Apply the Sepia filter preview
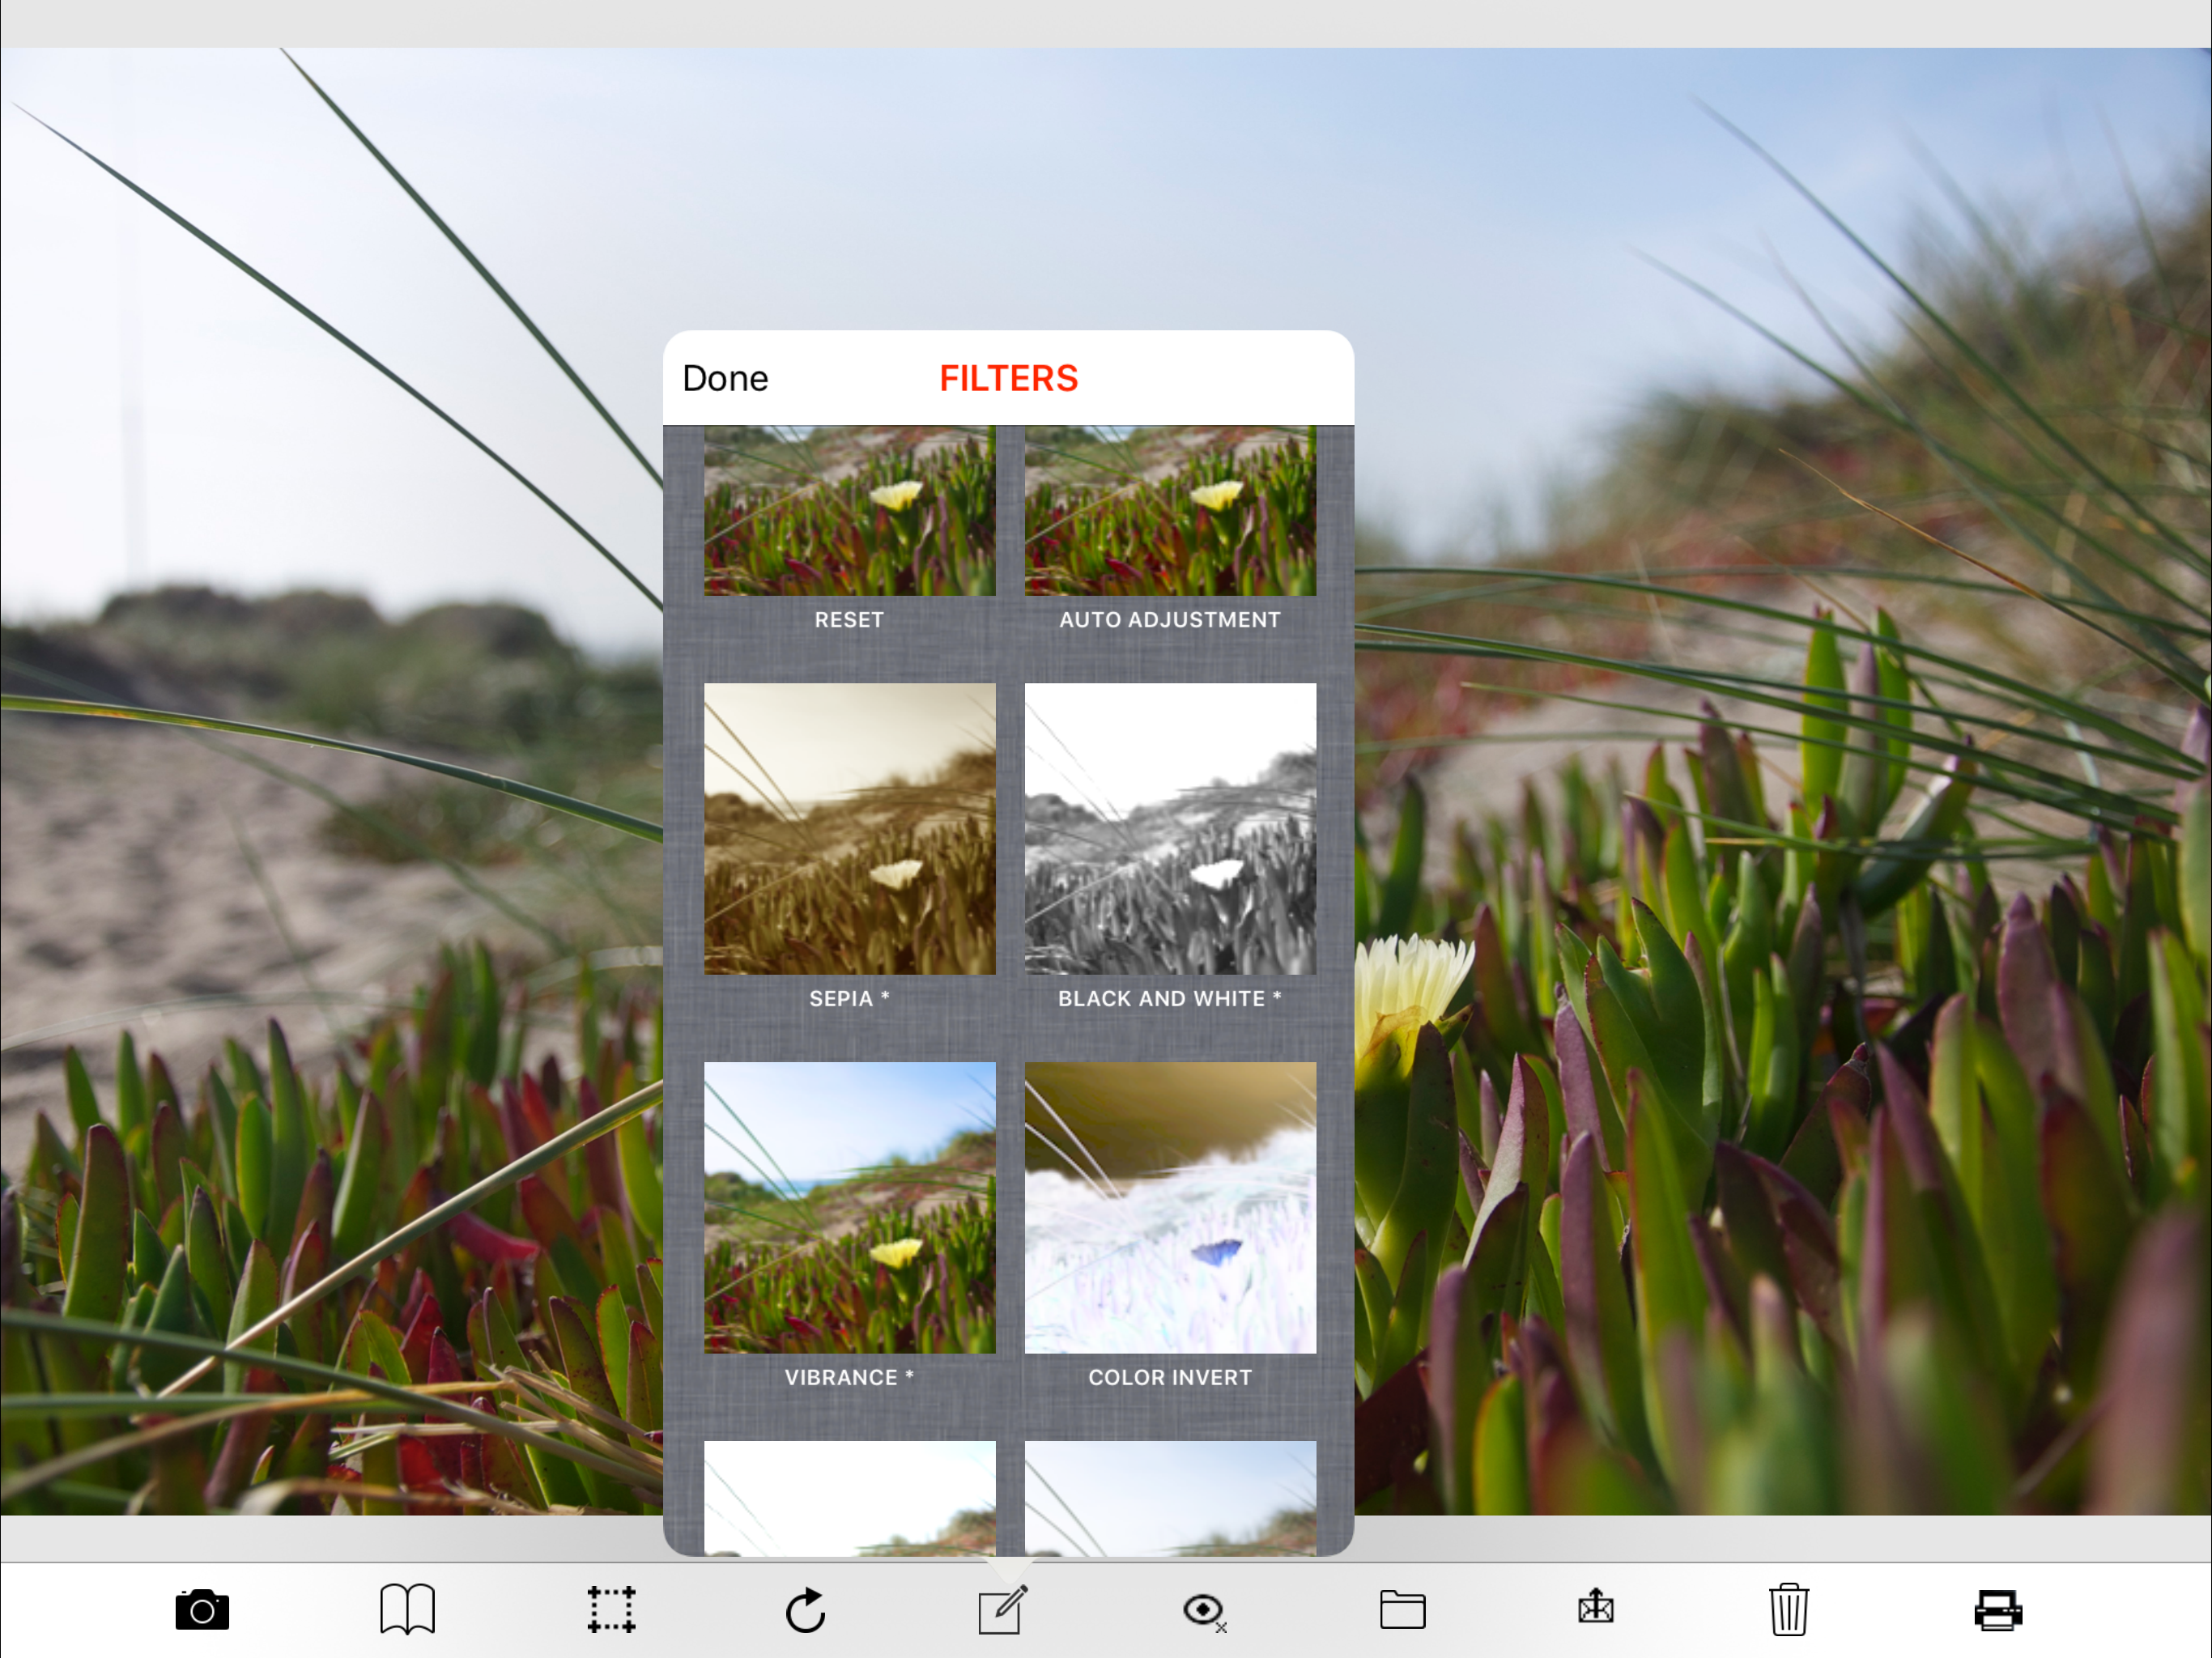Screen dimensions: 2212x1658 849,828
